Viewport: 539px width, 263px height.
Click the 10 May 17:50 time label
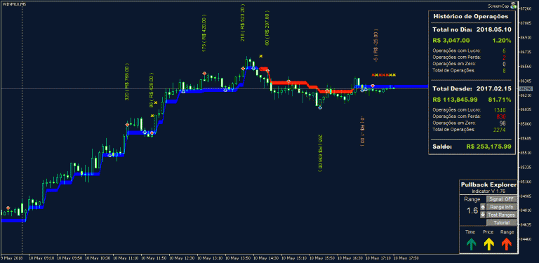(406, 257)
